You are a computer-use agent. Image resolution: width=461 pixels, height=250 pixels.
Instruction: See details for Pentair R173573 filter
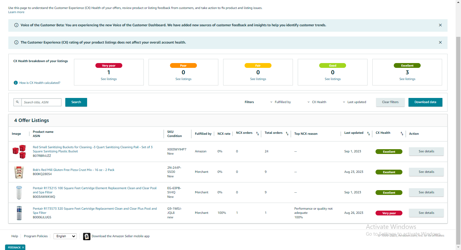click(426, 213)
